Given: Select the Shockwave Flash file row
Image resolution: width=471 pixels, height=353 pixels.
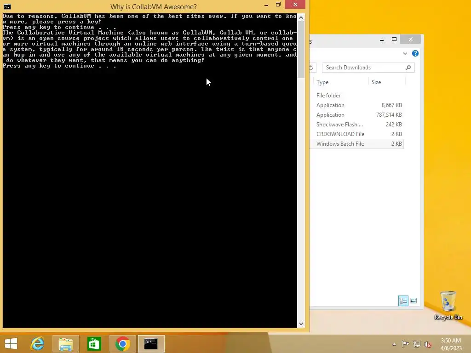Looking at the screenshot, I should tap(356, 124).
